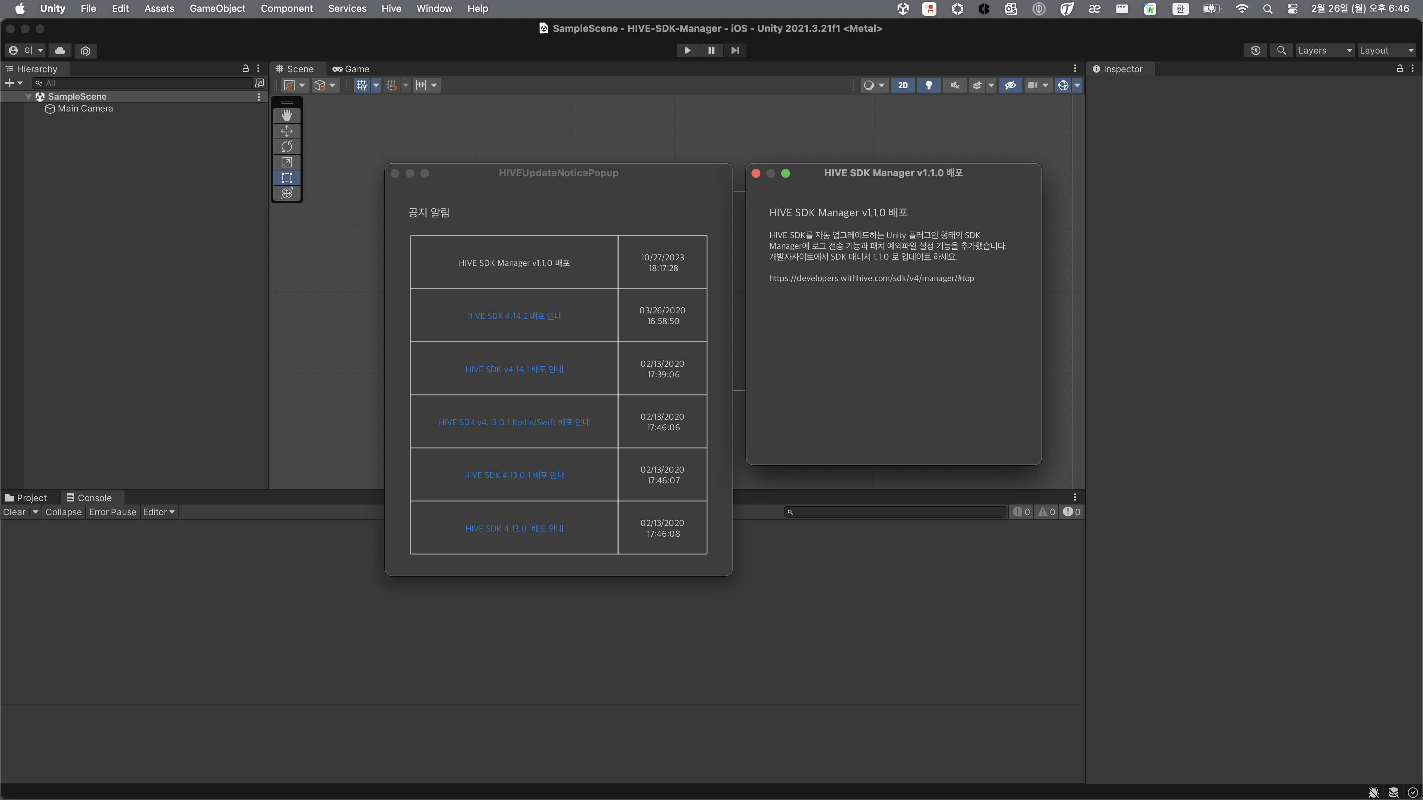Viewport: 1423px width, 800px height.
Task: Open Unity Cloud services icon
Action: 60,50
